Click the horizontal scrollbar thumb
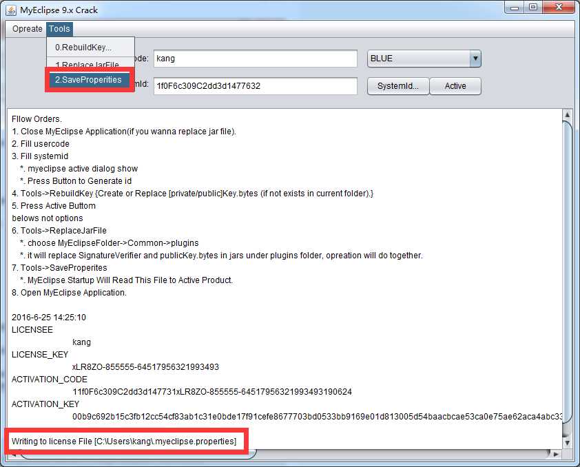Viewport: 580px width, 467px height. (137, 454)
